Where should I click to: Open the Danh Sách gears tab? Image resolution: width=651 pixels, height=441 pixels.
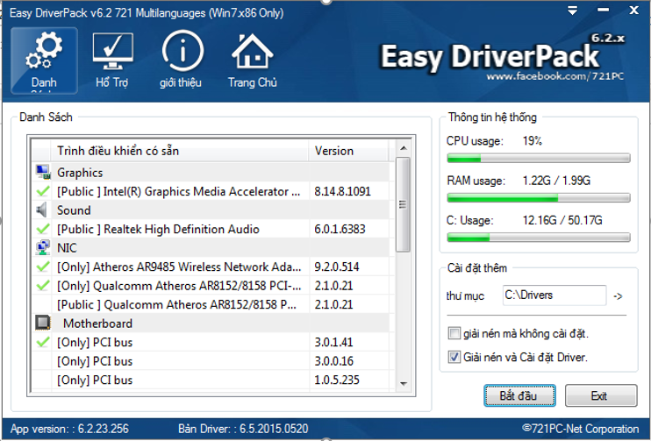click(x=44, y=60)
